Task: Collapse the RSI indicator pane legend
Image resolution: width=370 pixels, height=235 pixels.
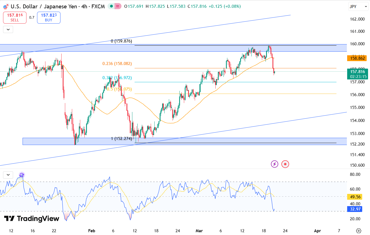Action: point(8,175)
